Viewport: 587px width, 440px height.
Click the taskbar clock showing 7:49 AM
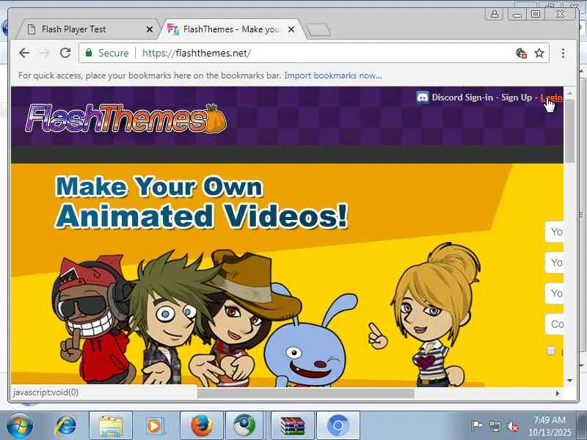550,426
